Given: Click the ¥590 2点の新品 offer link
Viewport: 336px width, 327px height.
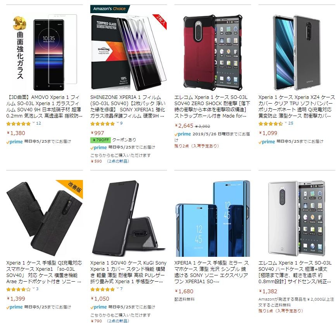Looking at the screenshot, I should point(110,161).
